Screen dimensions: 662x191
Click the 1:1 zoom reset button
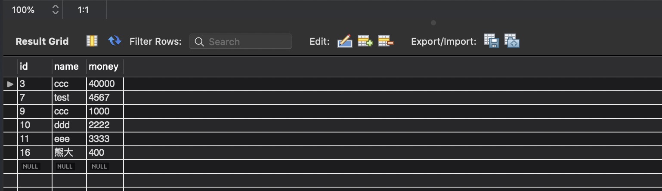84,10
